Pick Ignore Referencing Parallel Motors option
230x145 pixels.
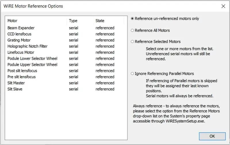click(133, 74)
